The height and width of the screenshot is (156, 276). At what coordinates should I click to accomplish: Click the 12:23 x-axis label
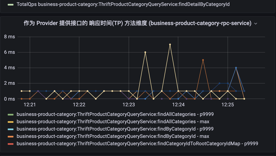click(x=129, y=105)
